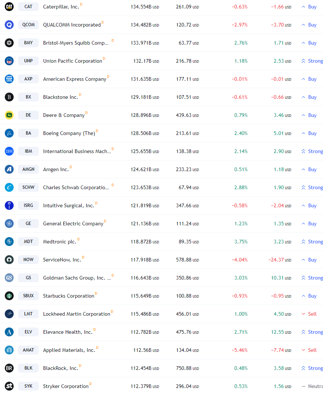Click the Applied Materials logo icon
Screen dimensions: 323x395
coord(9,350)
